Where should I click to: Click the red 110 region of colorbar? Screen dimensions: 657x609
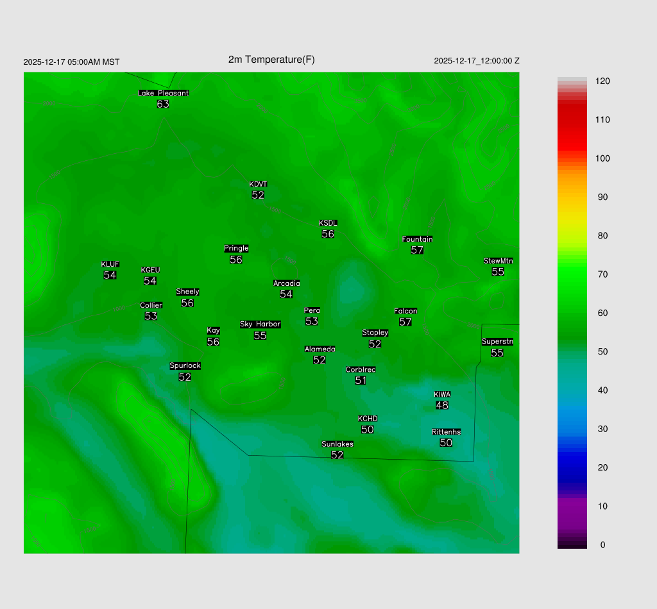click(x=572, y=120)
